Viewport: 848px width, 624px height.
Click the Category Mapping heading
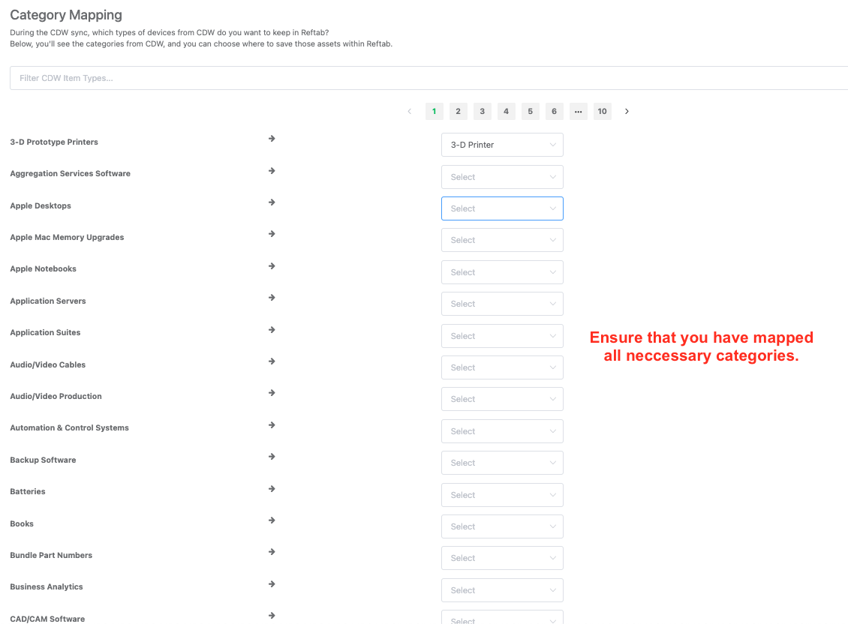pos(66,15)
